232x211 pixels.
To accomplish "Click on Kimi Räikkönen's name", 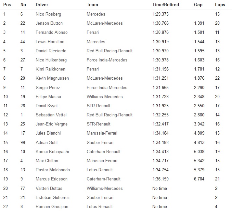I will pos(50,69).
